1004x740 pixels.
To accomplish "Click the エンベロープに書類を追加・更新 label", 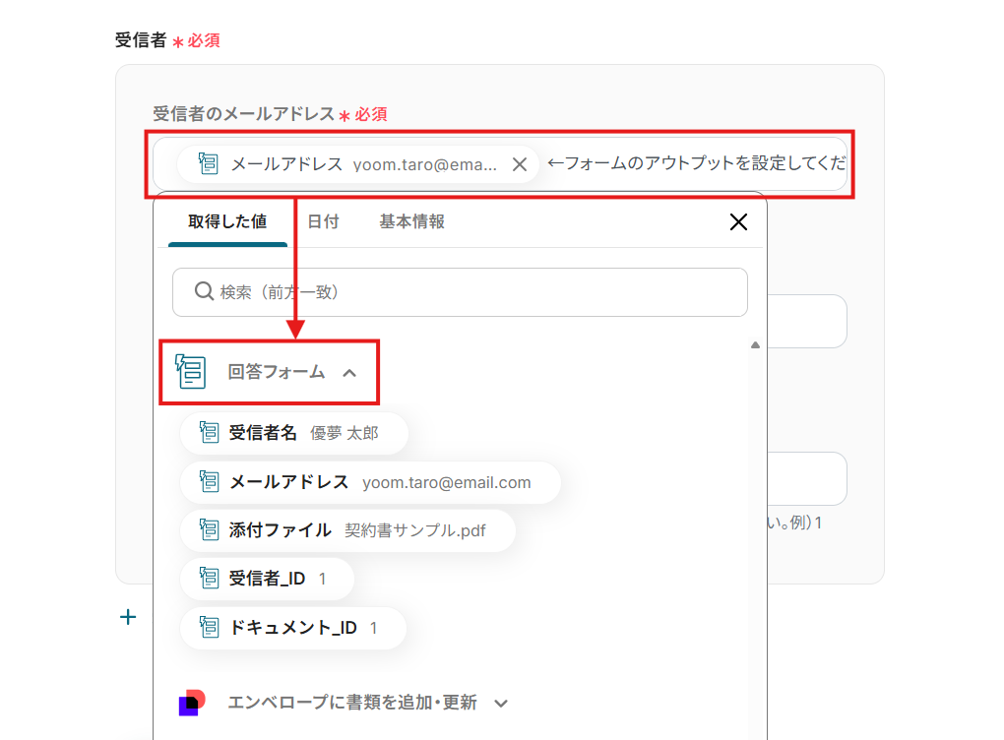I will pos(352,703).
